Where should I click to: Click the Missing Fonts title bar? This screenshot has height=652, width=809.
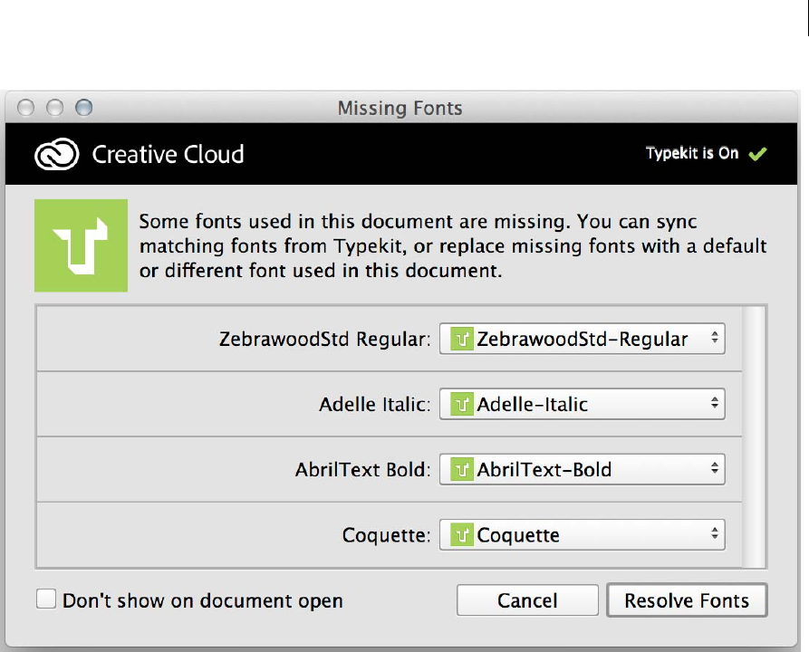(400, 109)
